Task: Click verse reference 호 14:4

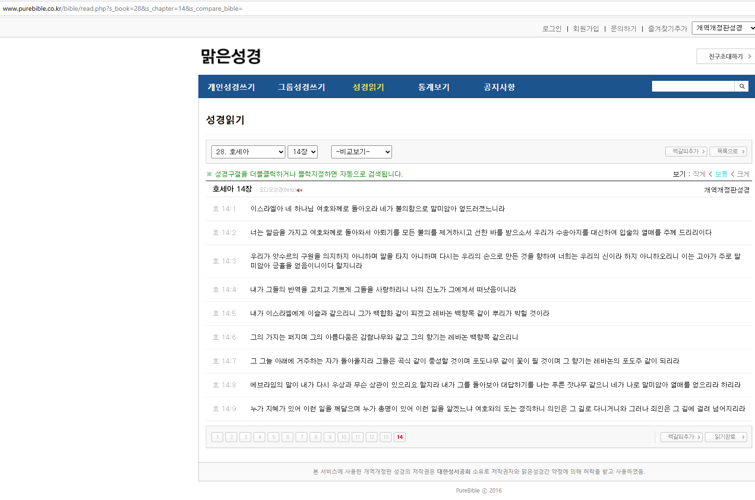Action: 225,290
